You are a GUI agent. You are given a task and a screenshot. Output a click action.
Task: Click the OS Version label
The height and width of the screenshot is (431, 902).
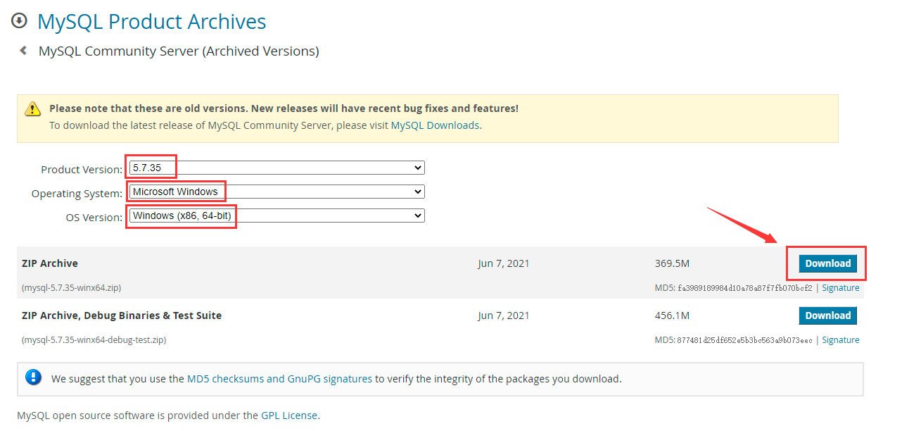(94, 218)
